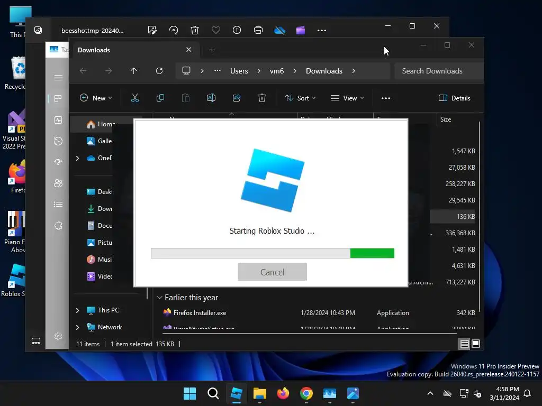The height and width of the screenshot is (406, 542).
Task: Close the Downloads tab
Action: coord(189,50)
